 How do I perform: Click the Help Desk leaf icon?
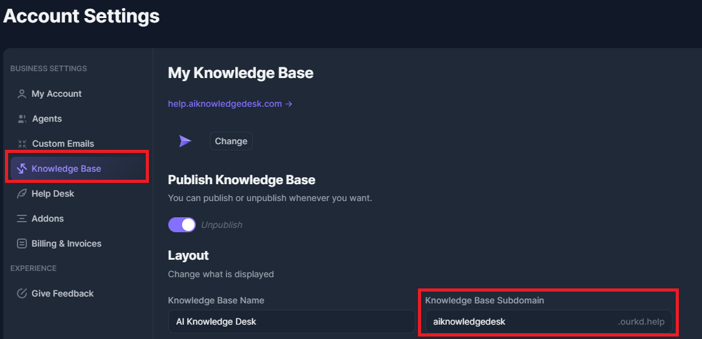click(x=21, y=194)
